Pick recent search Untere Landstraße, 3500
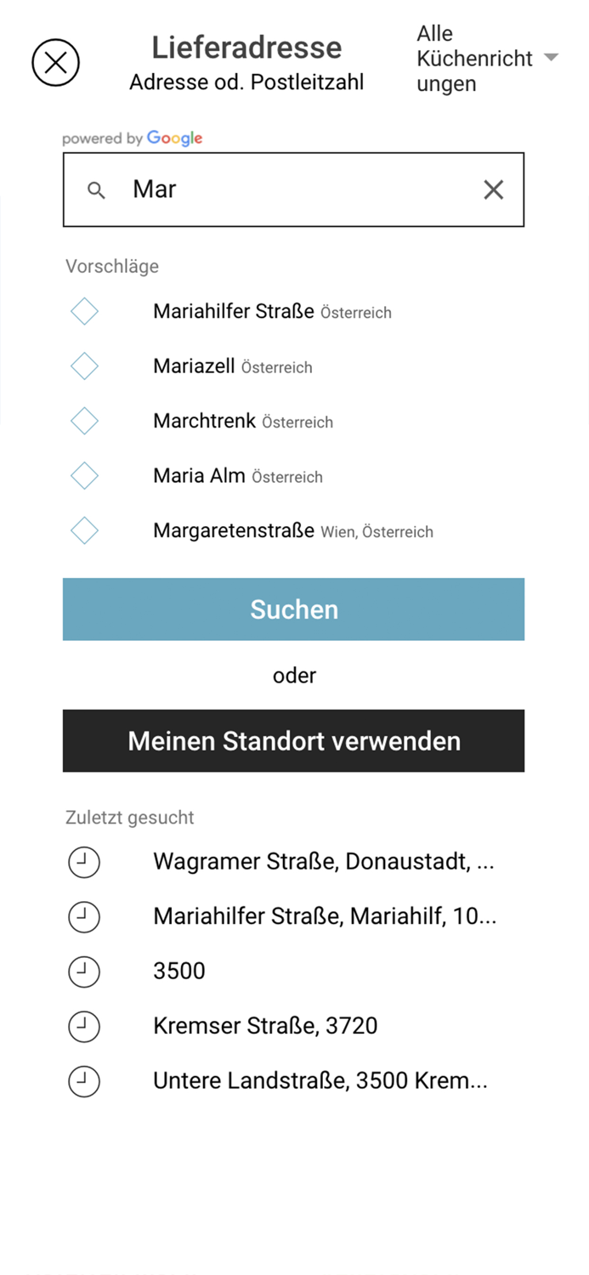 (320, 1081)
